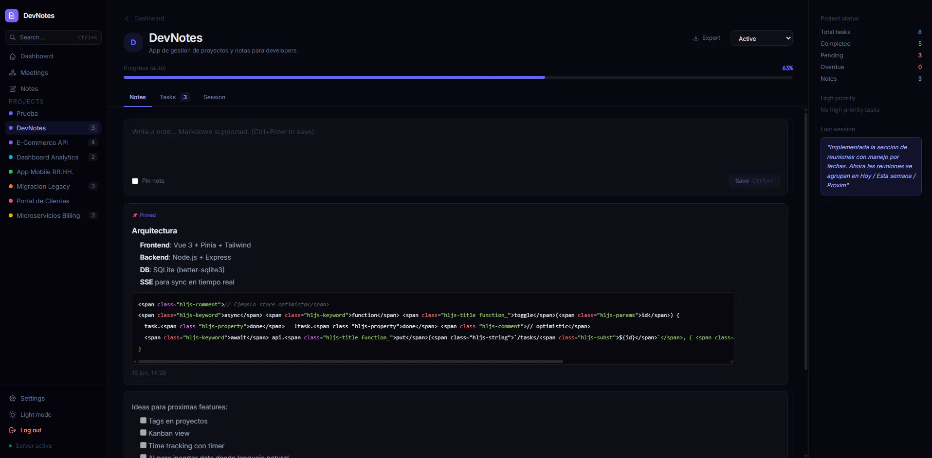
Task: Click the Settings gear icon
Action: click(13, 398)
